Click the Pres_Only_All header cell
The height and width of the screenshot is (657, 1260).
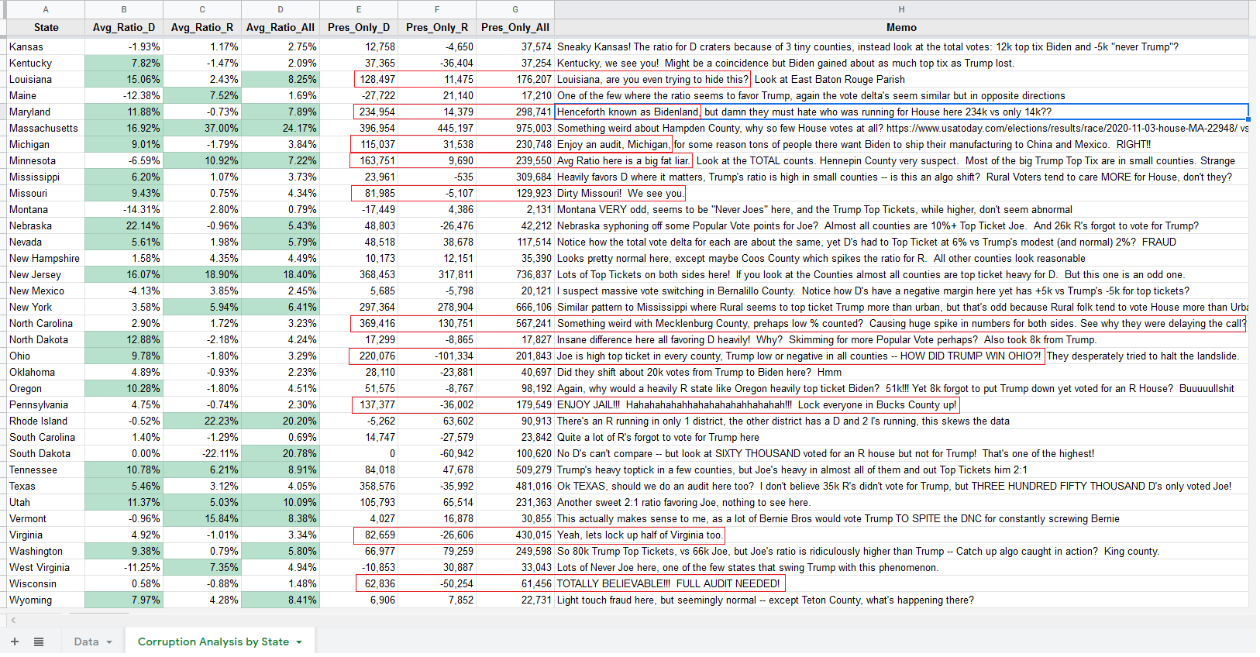[x=515, y=27]
